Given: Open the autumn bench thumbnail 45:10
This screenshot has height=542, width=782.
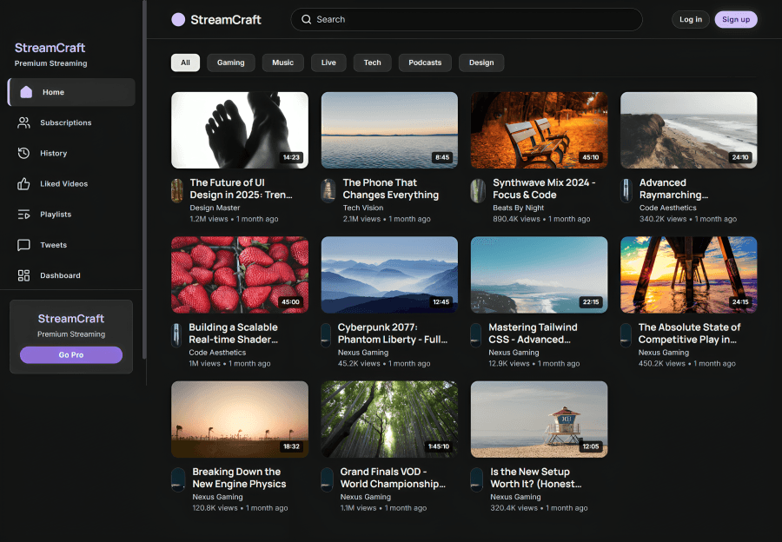Looking at the screenshot, I should (539, 130).
